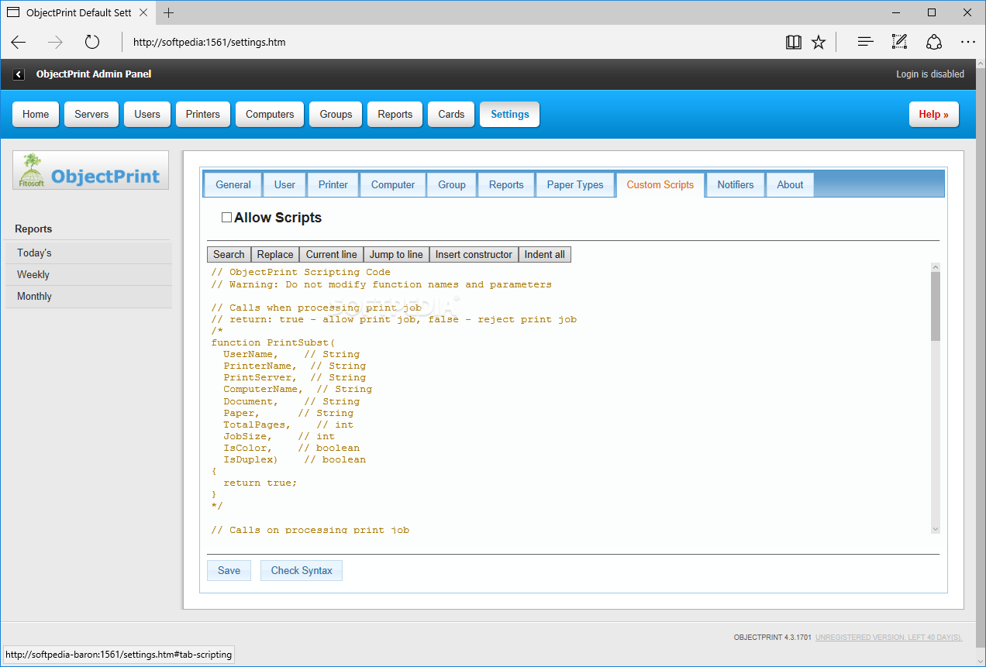The image size is (986, 667).
Task: Open the browser more options menu
Action: [968, 42]
